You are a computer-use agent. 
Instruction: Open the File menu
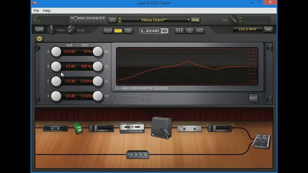[x=36, y=11]
